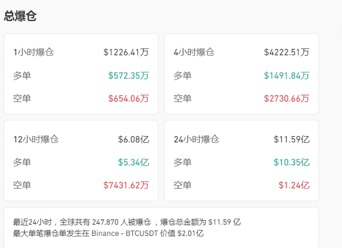Click the green long value $572.35万

(128, 75)
